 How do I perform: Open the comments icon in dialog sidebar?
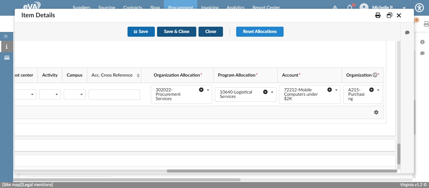pos(407,33)
